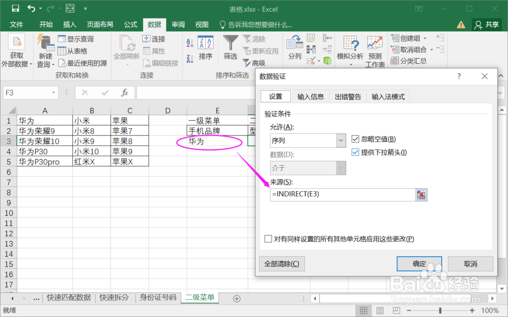
Task: Switch to Input Message (输入信息) tab
Action: pos(310,97)
